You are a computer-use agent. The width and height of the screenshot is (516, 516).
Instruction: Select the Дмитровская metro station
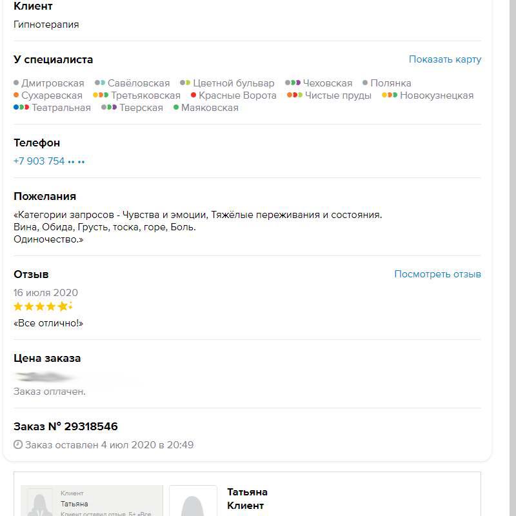coord(52,83)
